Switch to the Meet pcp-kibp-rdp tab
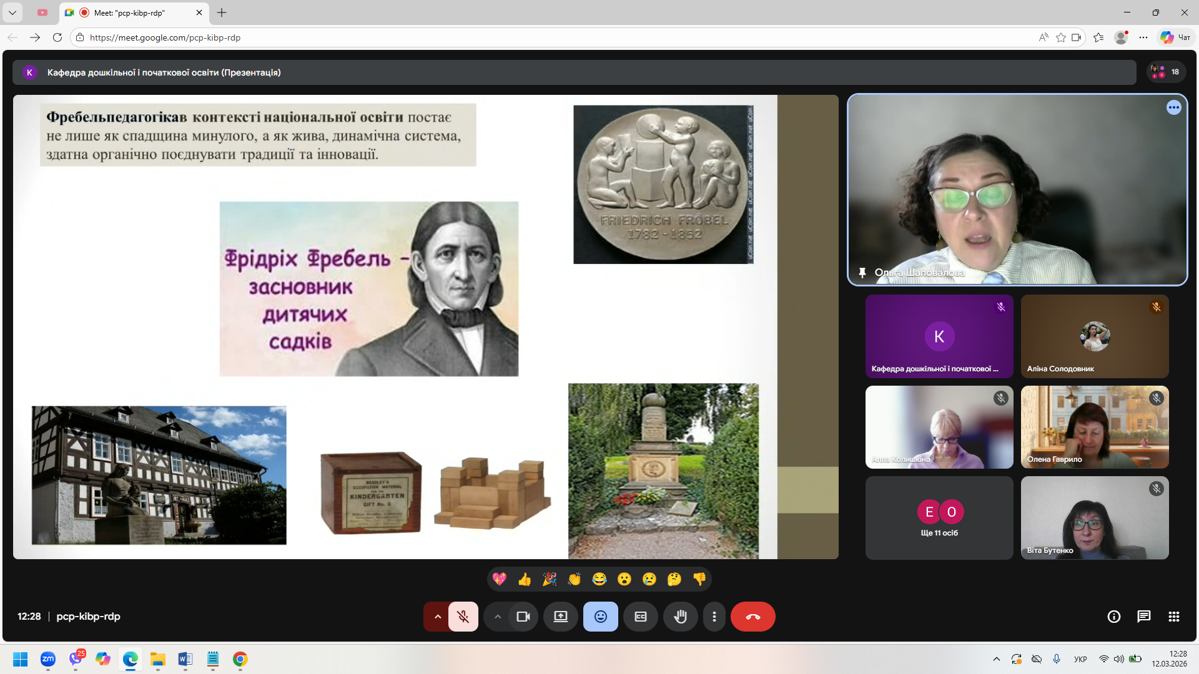This screenshot has height=674, width=1199. [x=134, y=12]
